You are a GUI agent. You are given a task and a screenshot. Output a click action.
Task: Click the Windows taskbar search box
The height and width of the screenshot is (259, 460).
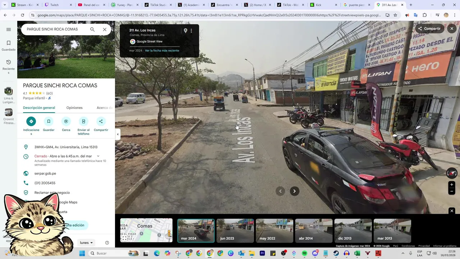114,253
